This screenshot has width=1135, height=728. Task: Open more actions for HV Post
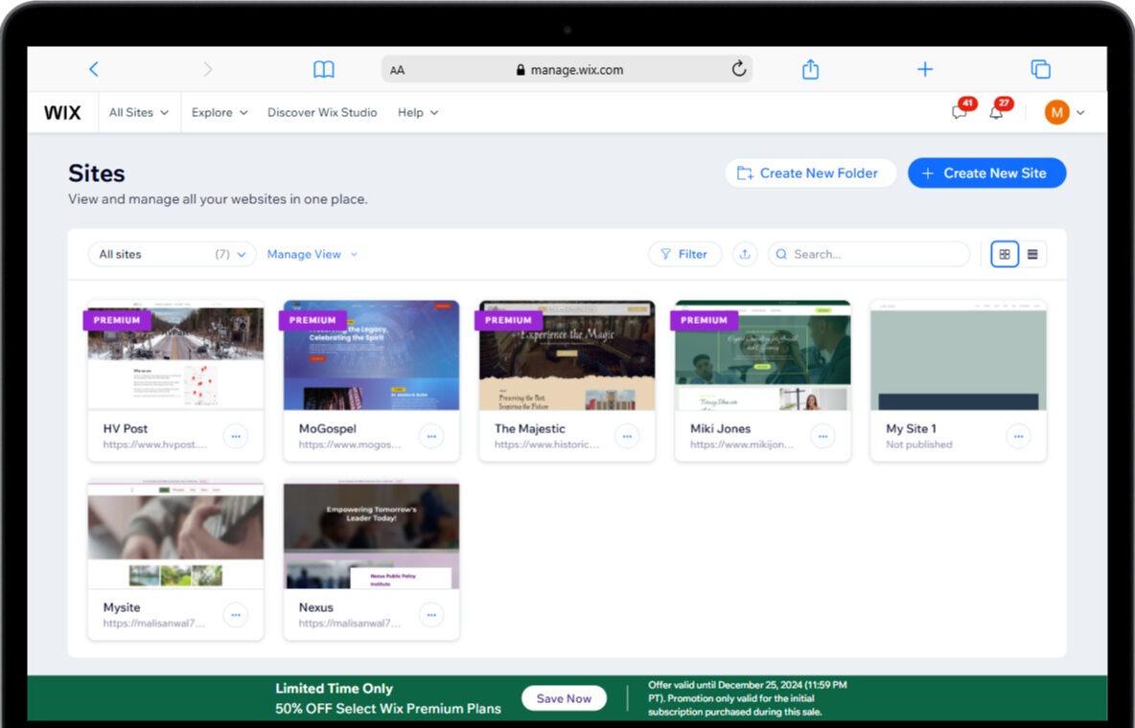[x=235, y=437]
